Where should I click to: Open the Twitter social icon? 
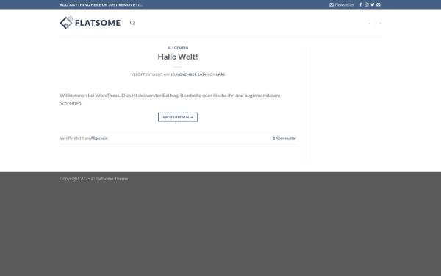373,4
